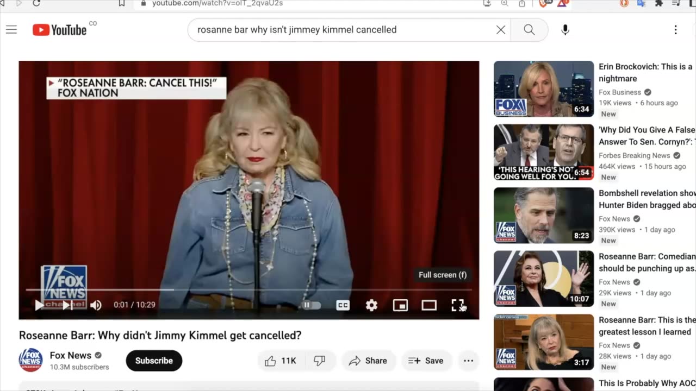This screenshot has height=391, width=696.
Task: Click the 0:01 / 10:29 time display
Action: 134,305
